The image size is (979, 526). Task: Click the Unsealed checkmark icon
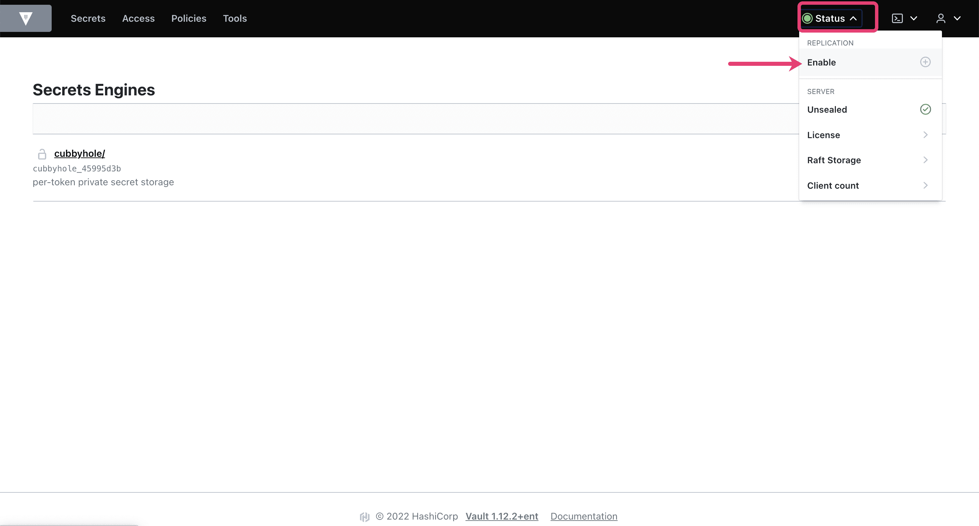click(x=925, y=110)
